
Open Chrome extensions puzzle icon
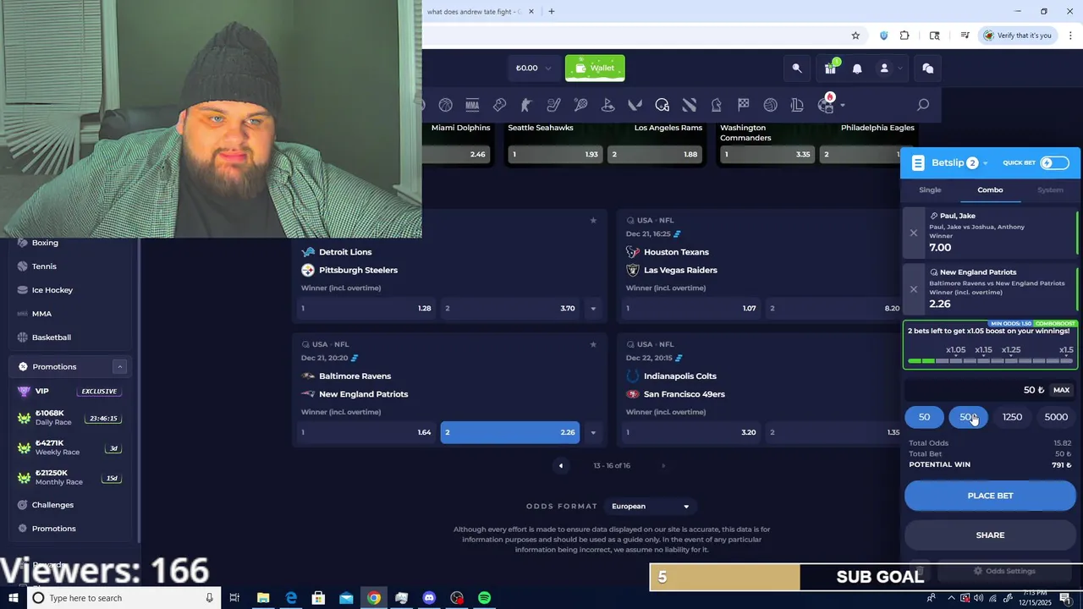[x=904, y=36]
